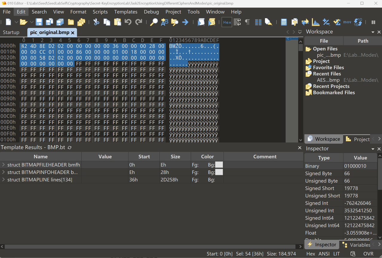The width and height of the screenshot is (382, 258).
Task: Expand struct BITMAPLINE lines[134] row
Action: pos(3,180)
